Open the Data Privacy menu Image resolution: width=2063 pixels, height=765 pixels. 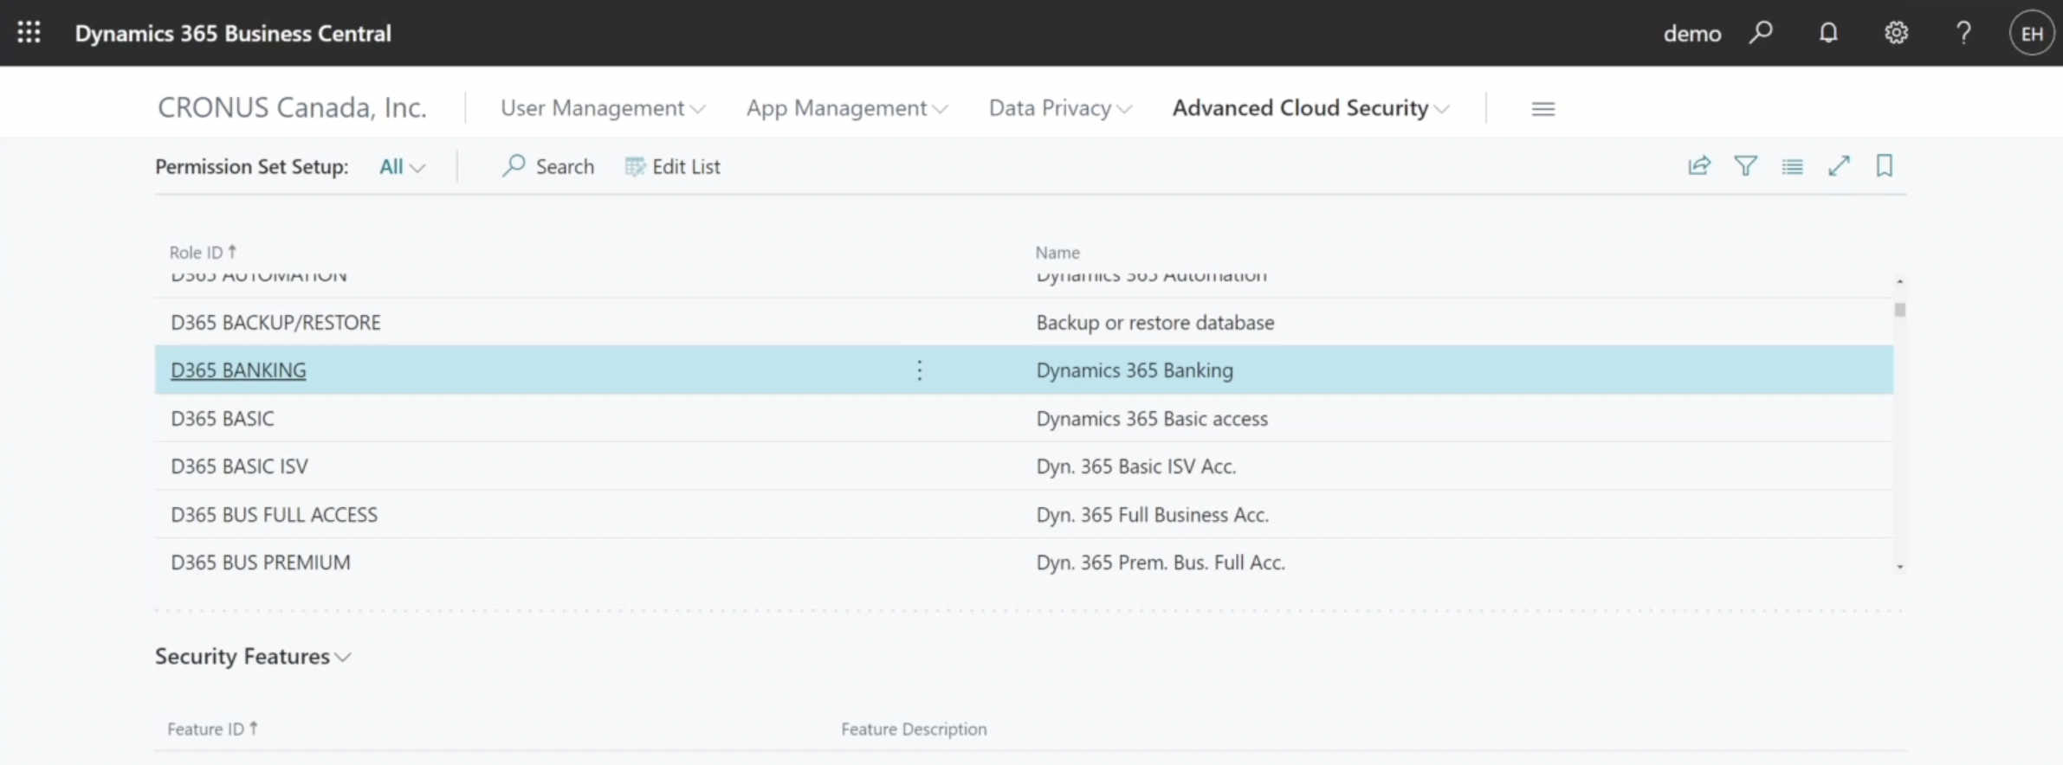click(x=1061, y=108)
